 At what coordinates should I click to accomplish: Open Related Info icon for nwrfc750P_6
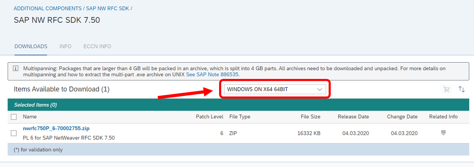(443, 133)
